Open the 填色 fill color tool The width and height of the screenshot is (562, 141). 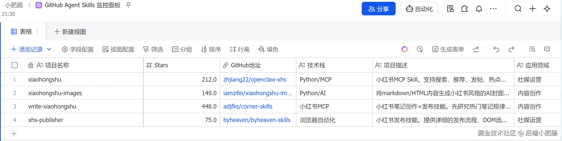pyautogui.click(x=268, y=49)
